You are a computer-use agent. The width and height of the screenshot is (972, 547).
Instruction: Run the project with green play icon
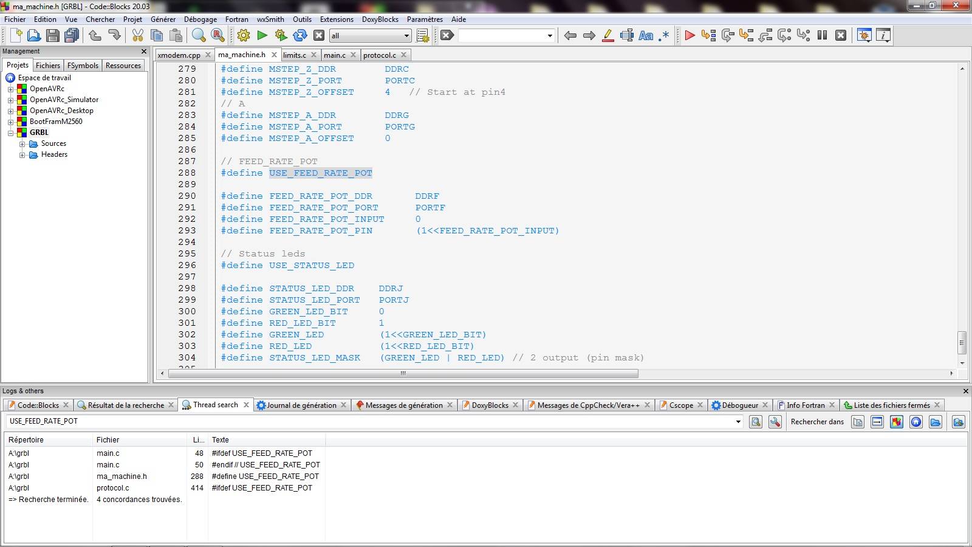(x=262, y=35)
